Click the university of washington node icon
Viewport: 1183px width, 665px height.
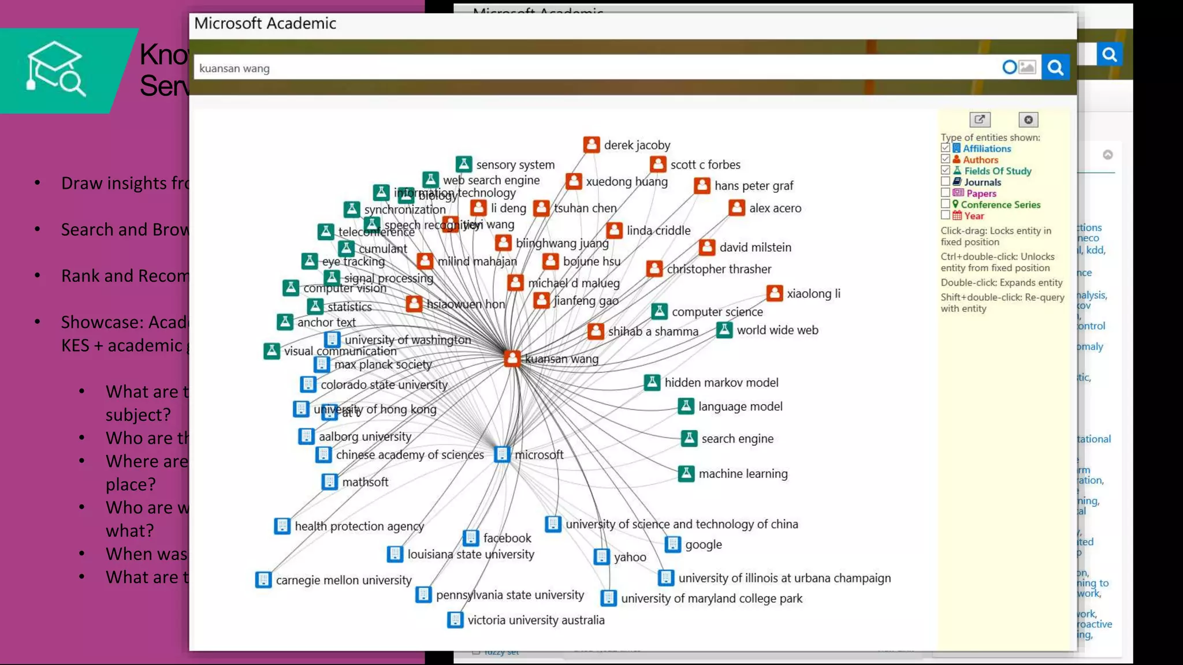coord(332,339)
